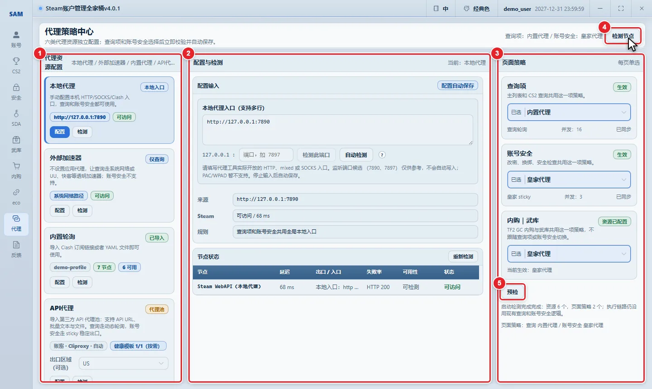Open the 反馈 feedback sidebar icon
This screenshot has width=652, height=389.
(x=16, y=249)
